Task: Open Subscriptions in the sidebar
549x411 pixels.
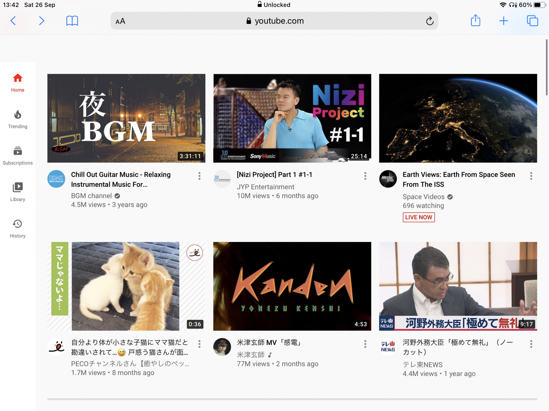Action: click(x=18, y=156)
